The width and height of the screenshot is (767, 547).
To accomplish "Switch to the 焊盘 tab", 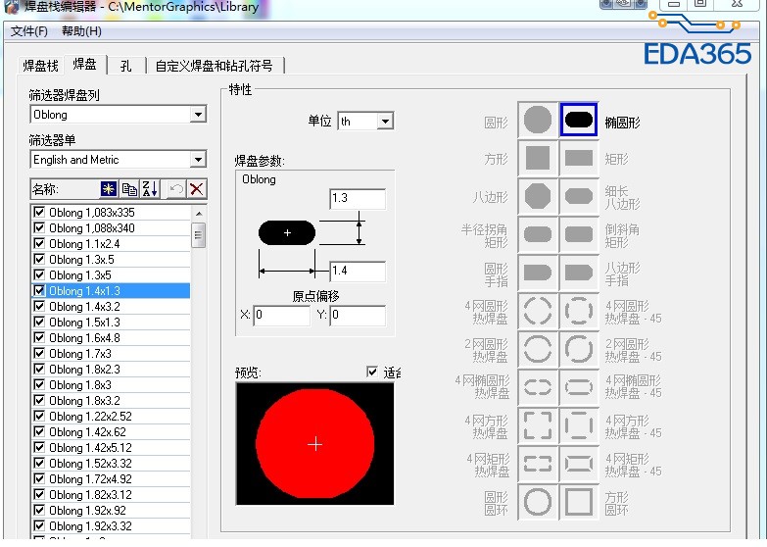I will point(85,64).
